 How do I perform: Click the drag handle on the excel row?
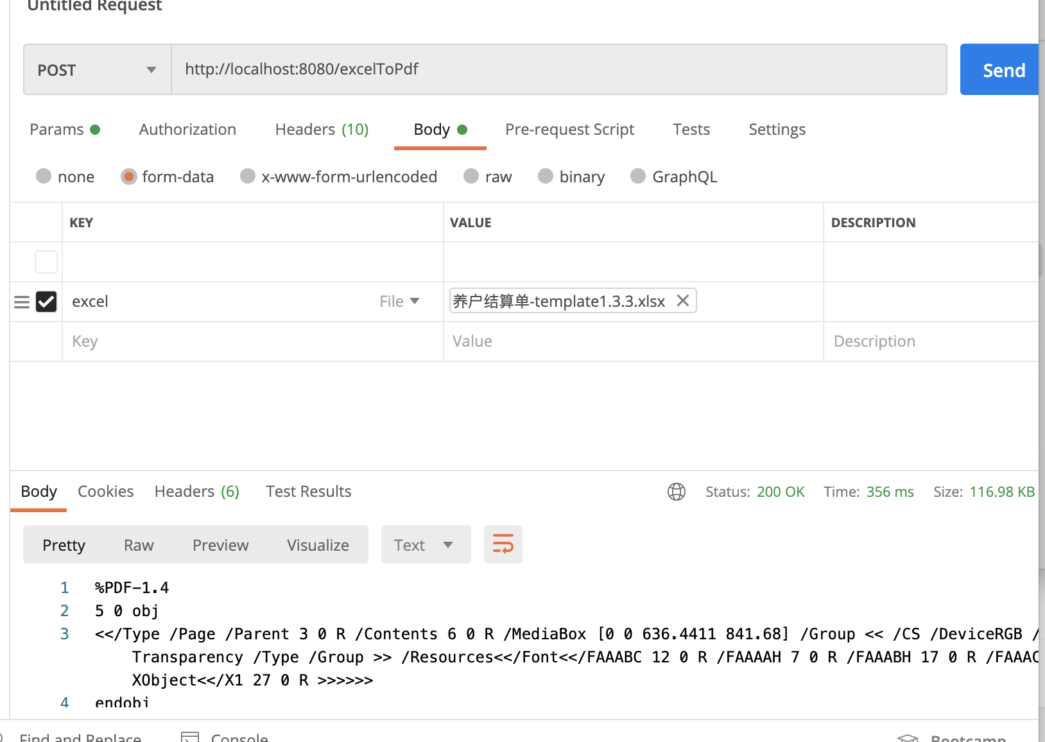[22, 302]
